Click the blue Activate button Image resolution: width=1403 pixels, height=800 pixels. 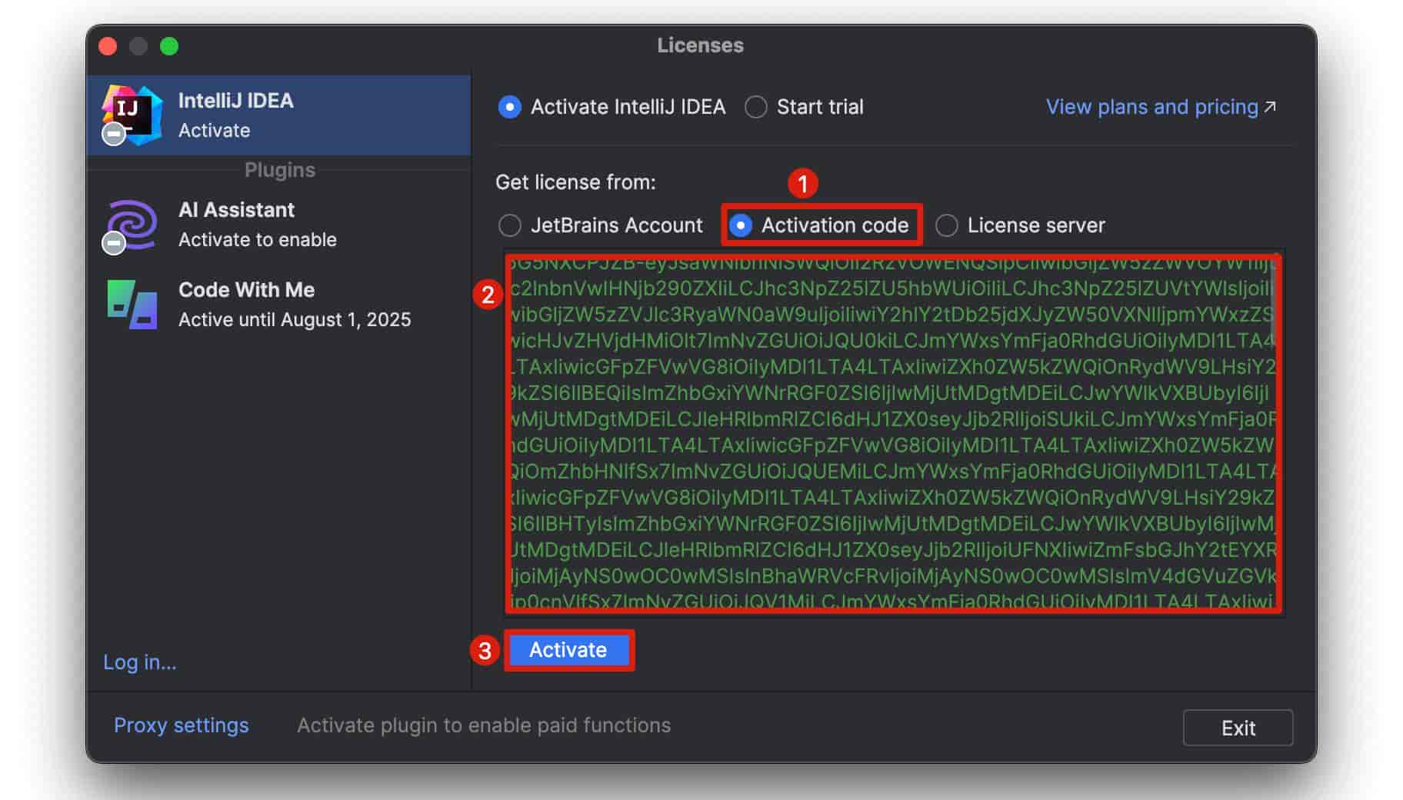click(x=568, y=650)
